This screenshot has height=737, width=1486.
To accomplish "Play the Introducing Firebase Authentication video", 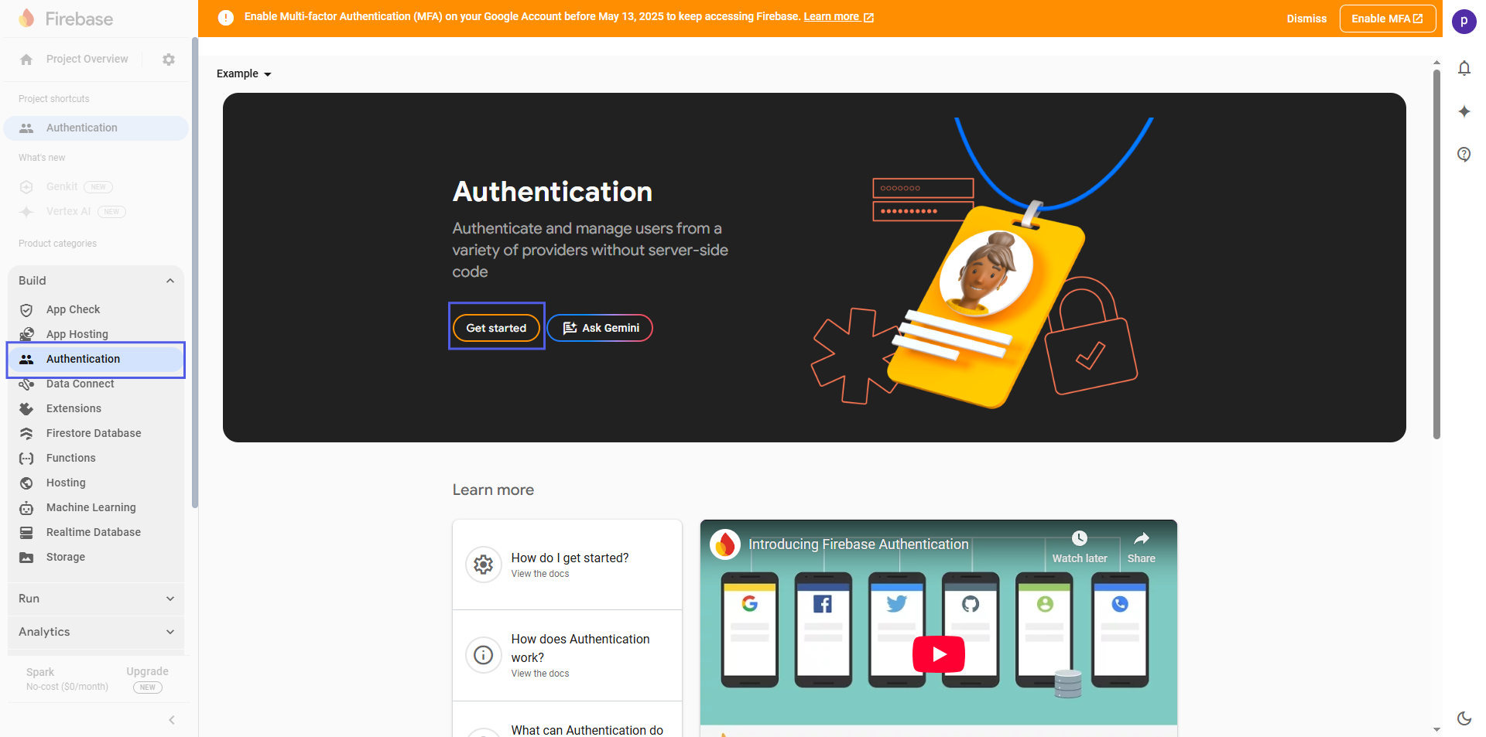I will (938, 654).
